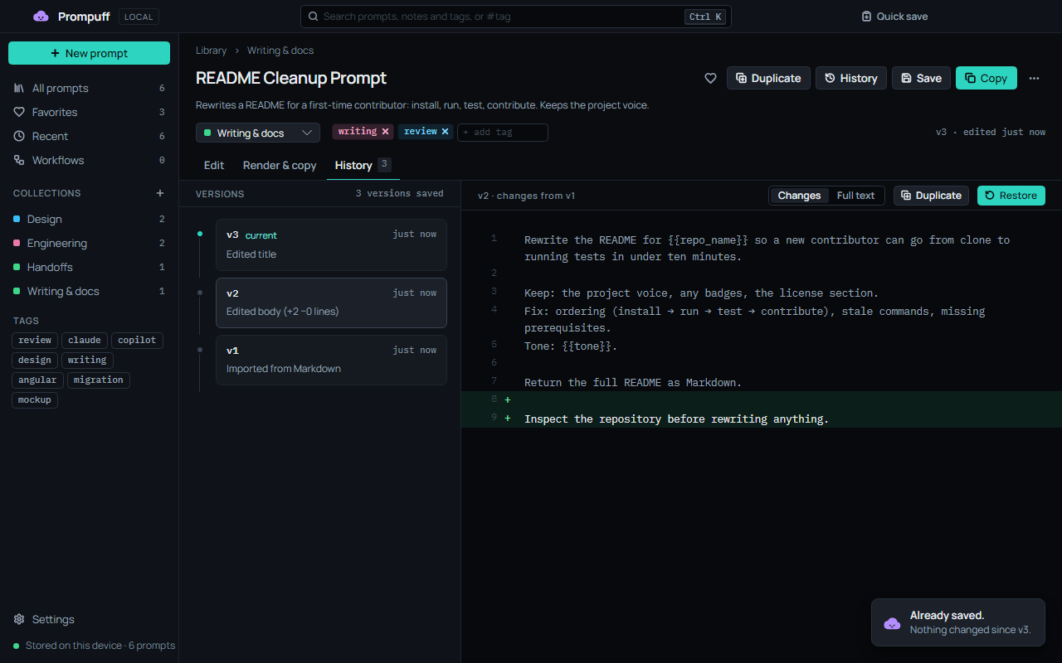Open the Writing & docs collection dropdown
This screenshot has width=1062, height=663.
258,133
